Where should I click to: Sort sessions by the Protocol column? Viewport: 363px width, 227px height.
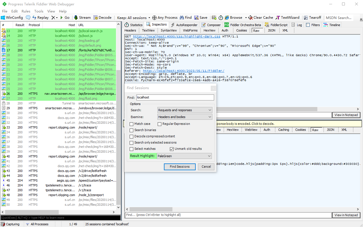[x=34, y=25]
